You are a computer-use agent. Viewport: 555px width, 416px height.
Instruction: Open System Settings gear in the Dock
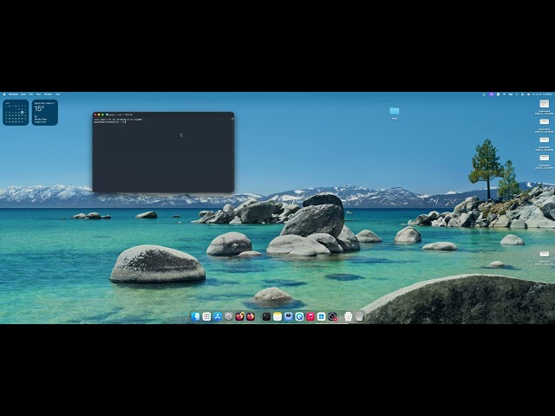pyautogui.click(x=229, y=316)
